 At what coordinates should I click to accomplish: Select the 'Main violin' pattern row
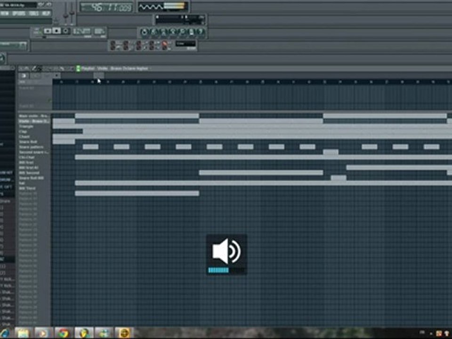click(x=34, y=116)
